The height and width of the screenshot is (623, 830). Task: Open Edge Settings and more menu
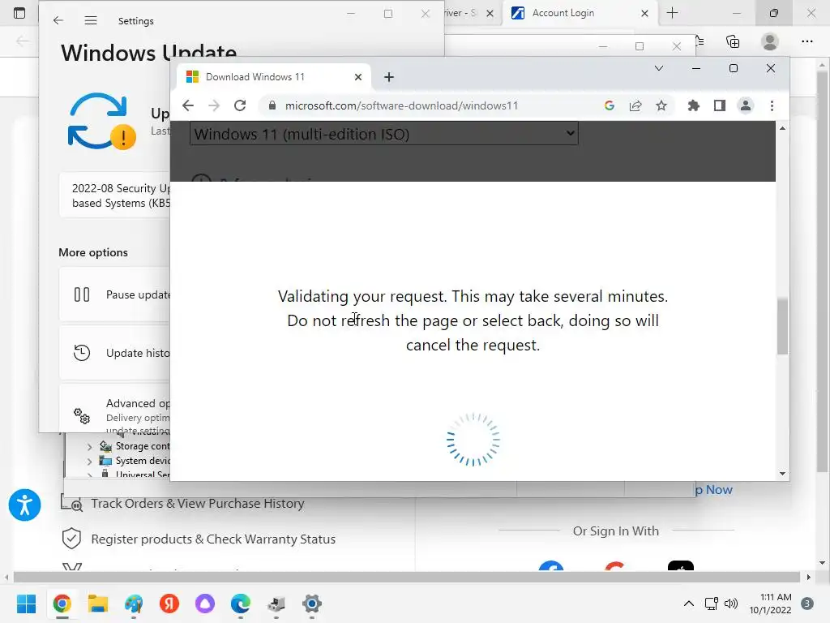coord(807,41)
